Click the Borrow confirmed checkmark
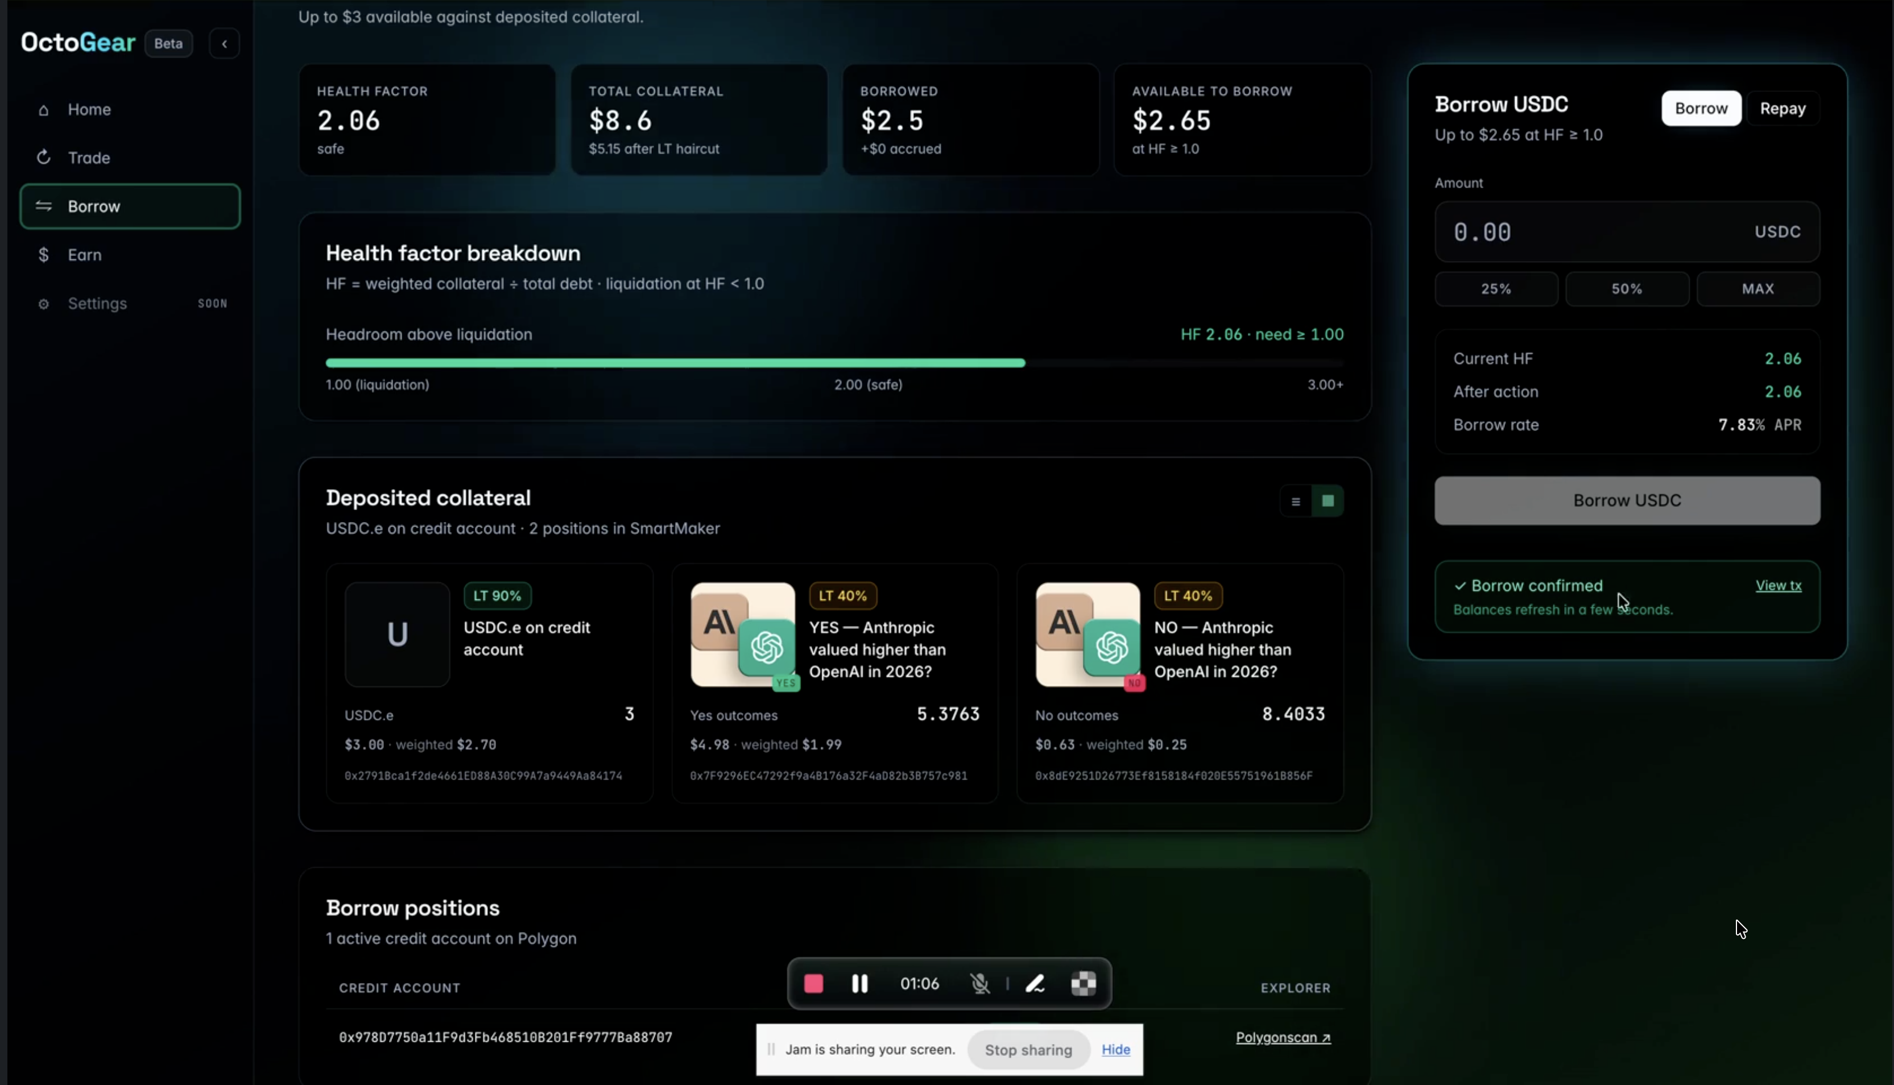1894x1085 pixels. point(1459,586)
